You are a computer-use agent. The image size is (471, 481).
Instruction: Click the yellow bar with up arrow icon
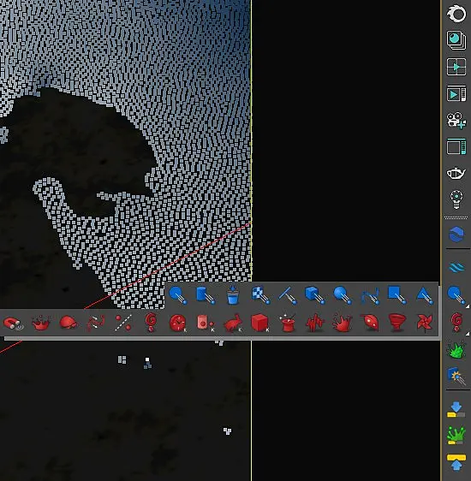[456, 461]
